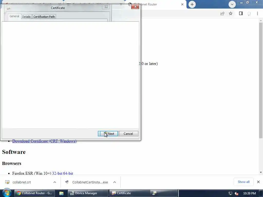Open network icon in system tray
263x197 pixels.
point(230,193)
